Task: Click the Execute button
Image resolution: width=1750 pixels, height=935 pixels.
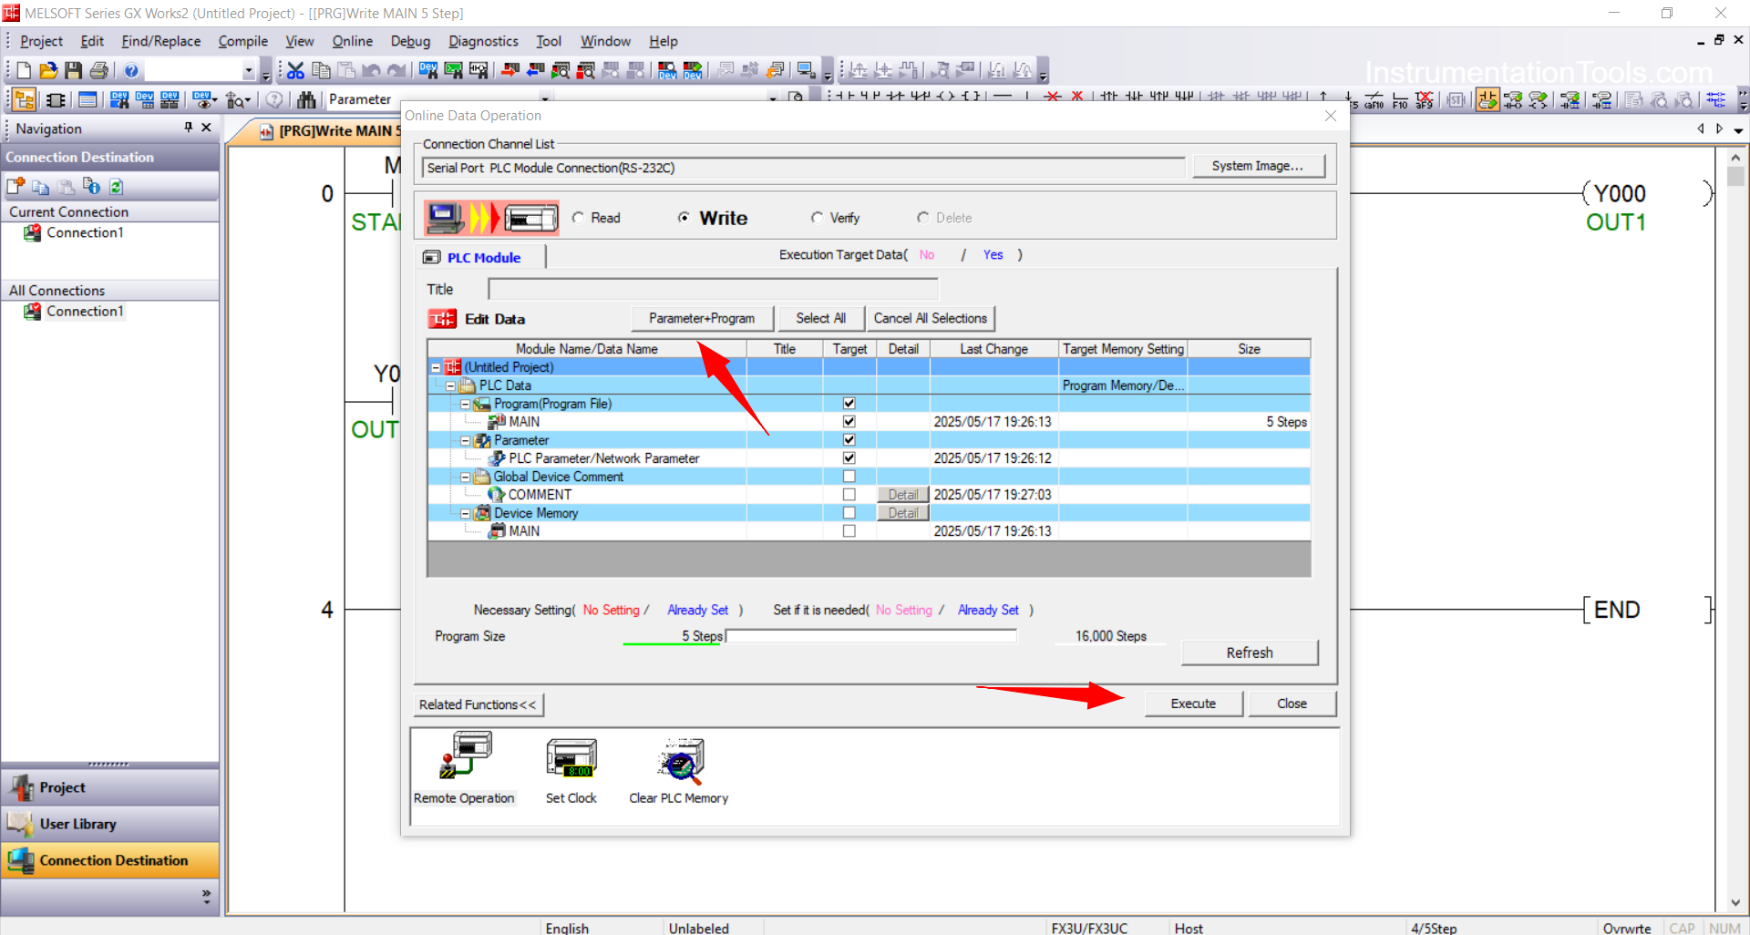Action: pyautogui.click(x=1193, y=704)
